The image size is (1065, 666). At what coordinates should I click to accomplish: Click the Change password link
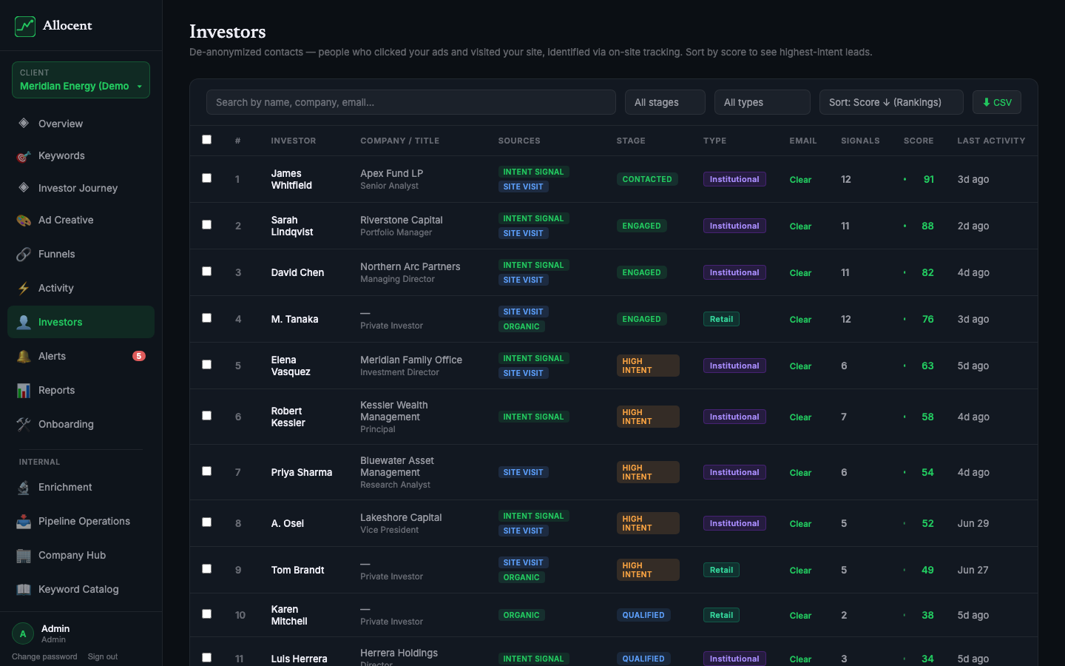click(x=44, y=656)
